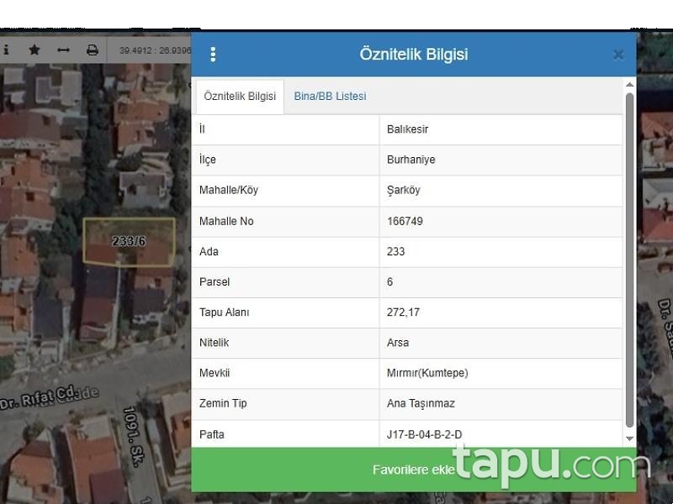673x504 pixels.
Task: Click the Zemin Tip value Ana Taşınmaz
Action: 421,403
